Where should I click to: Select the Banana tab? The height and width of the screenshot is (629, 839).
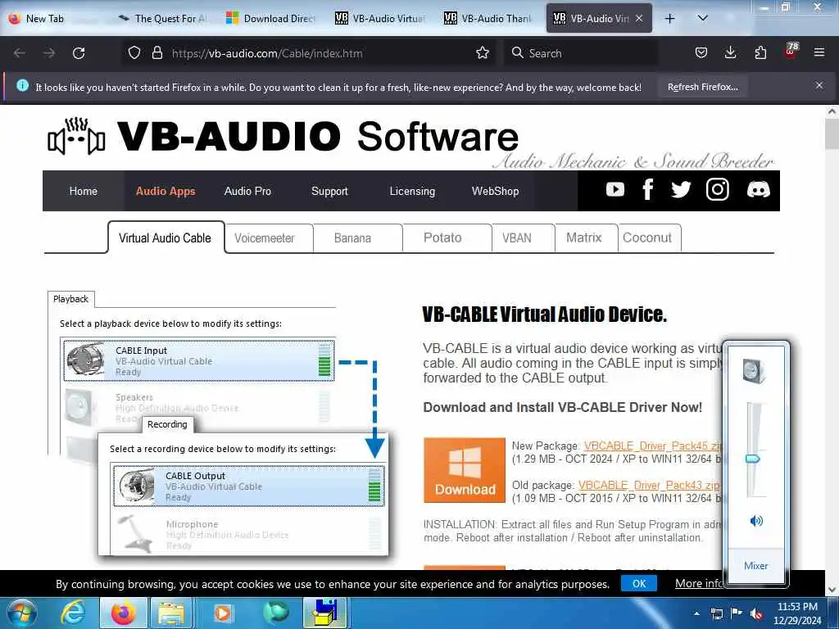pos(352,238)
